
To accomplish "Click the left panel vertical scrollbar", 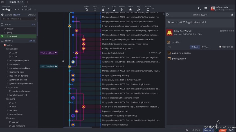I will click(x=37, y=29).
